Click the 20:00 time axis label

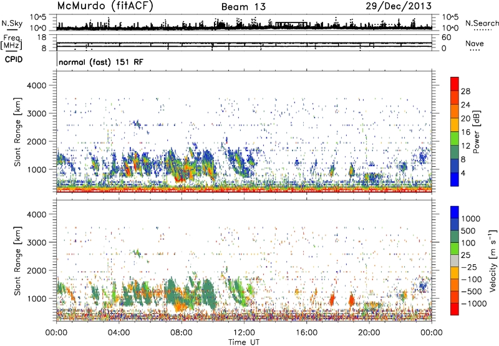coord(369,333)
